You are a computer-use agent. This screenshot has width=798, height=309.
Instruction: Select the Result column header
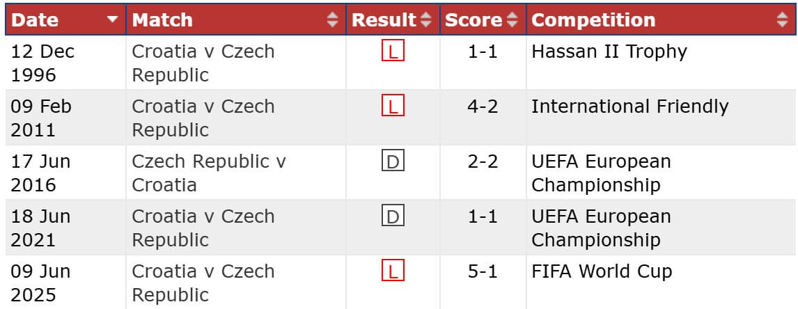click(384, 20)
